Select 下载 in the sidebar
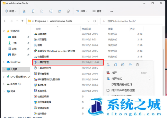 pyautogui.click(x=14, y=43)
